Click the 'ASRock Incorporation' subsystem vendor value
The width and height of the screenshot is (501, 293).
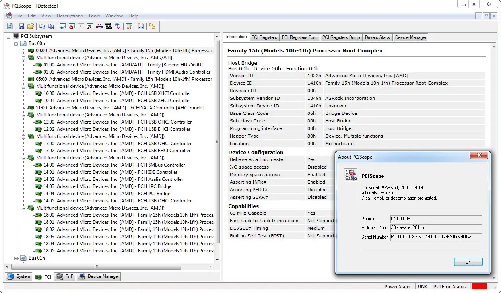(350, 98)
